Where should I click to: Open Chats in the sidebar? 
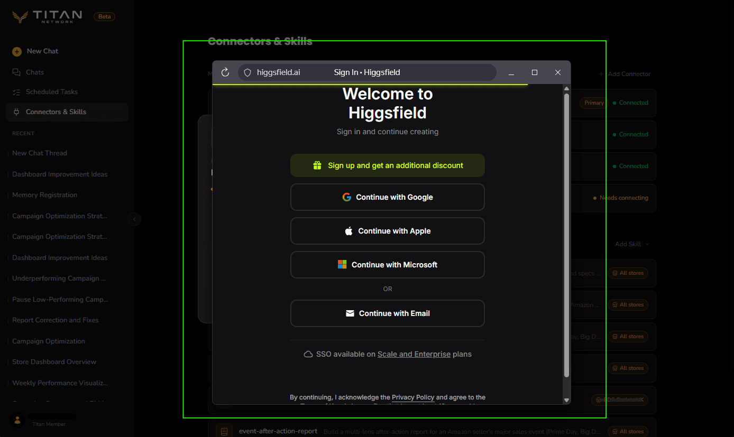(x=35, y=72)
